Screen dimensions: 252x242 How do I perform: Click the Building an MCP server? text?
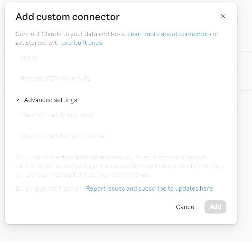pos(50,189)
